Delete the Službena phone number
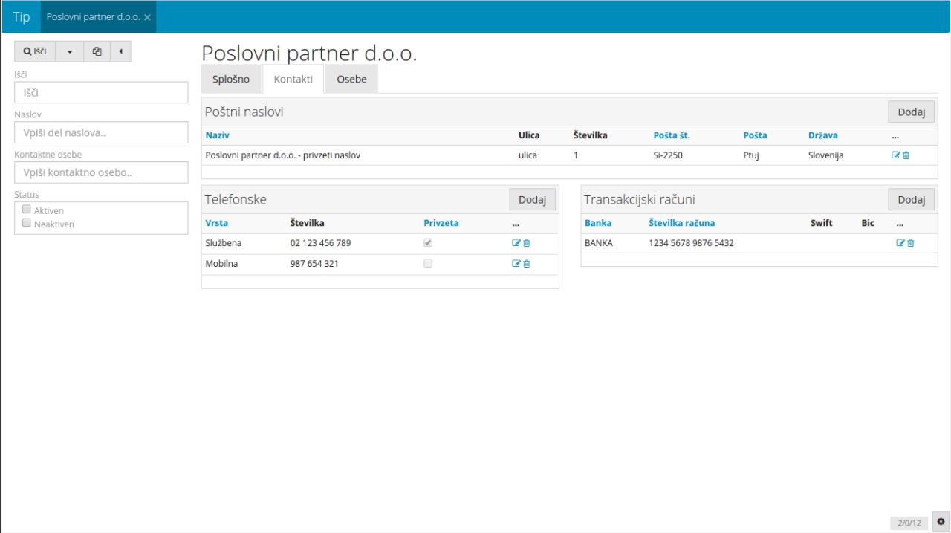 [x=527, y=243]
